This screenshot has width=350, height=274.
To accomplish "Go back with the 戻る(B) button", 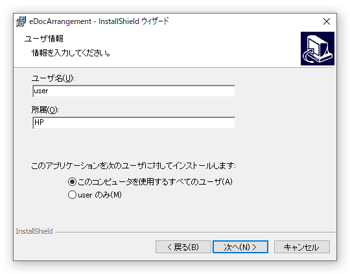I will click(183, 247).
